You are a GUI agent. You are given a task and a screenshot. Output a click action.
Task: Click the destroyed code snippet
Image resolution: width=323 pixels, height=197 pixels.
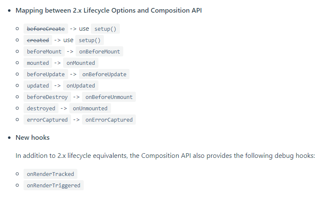click(x=41, y=109)
